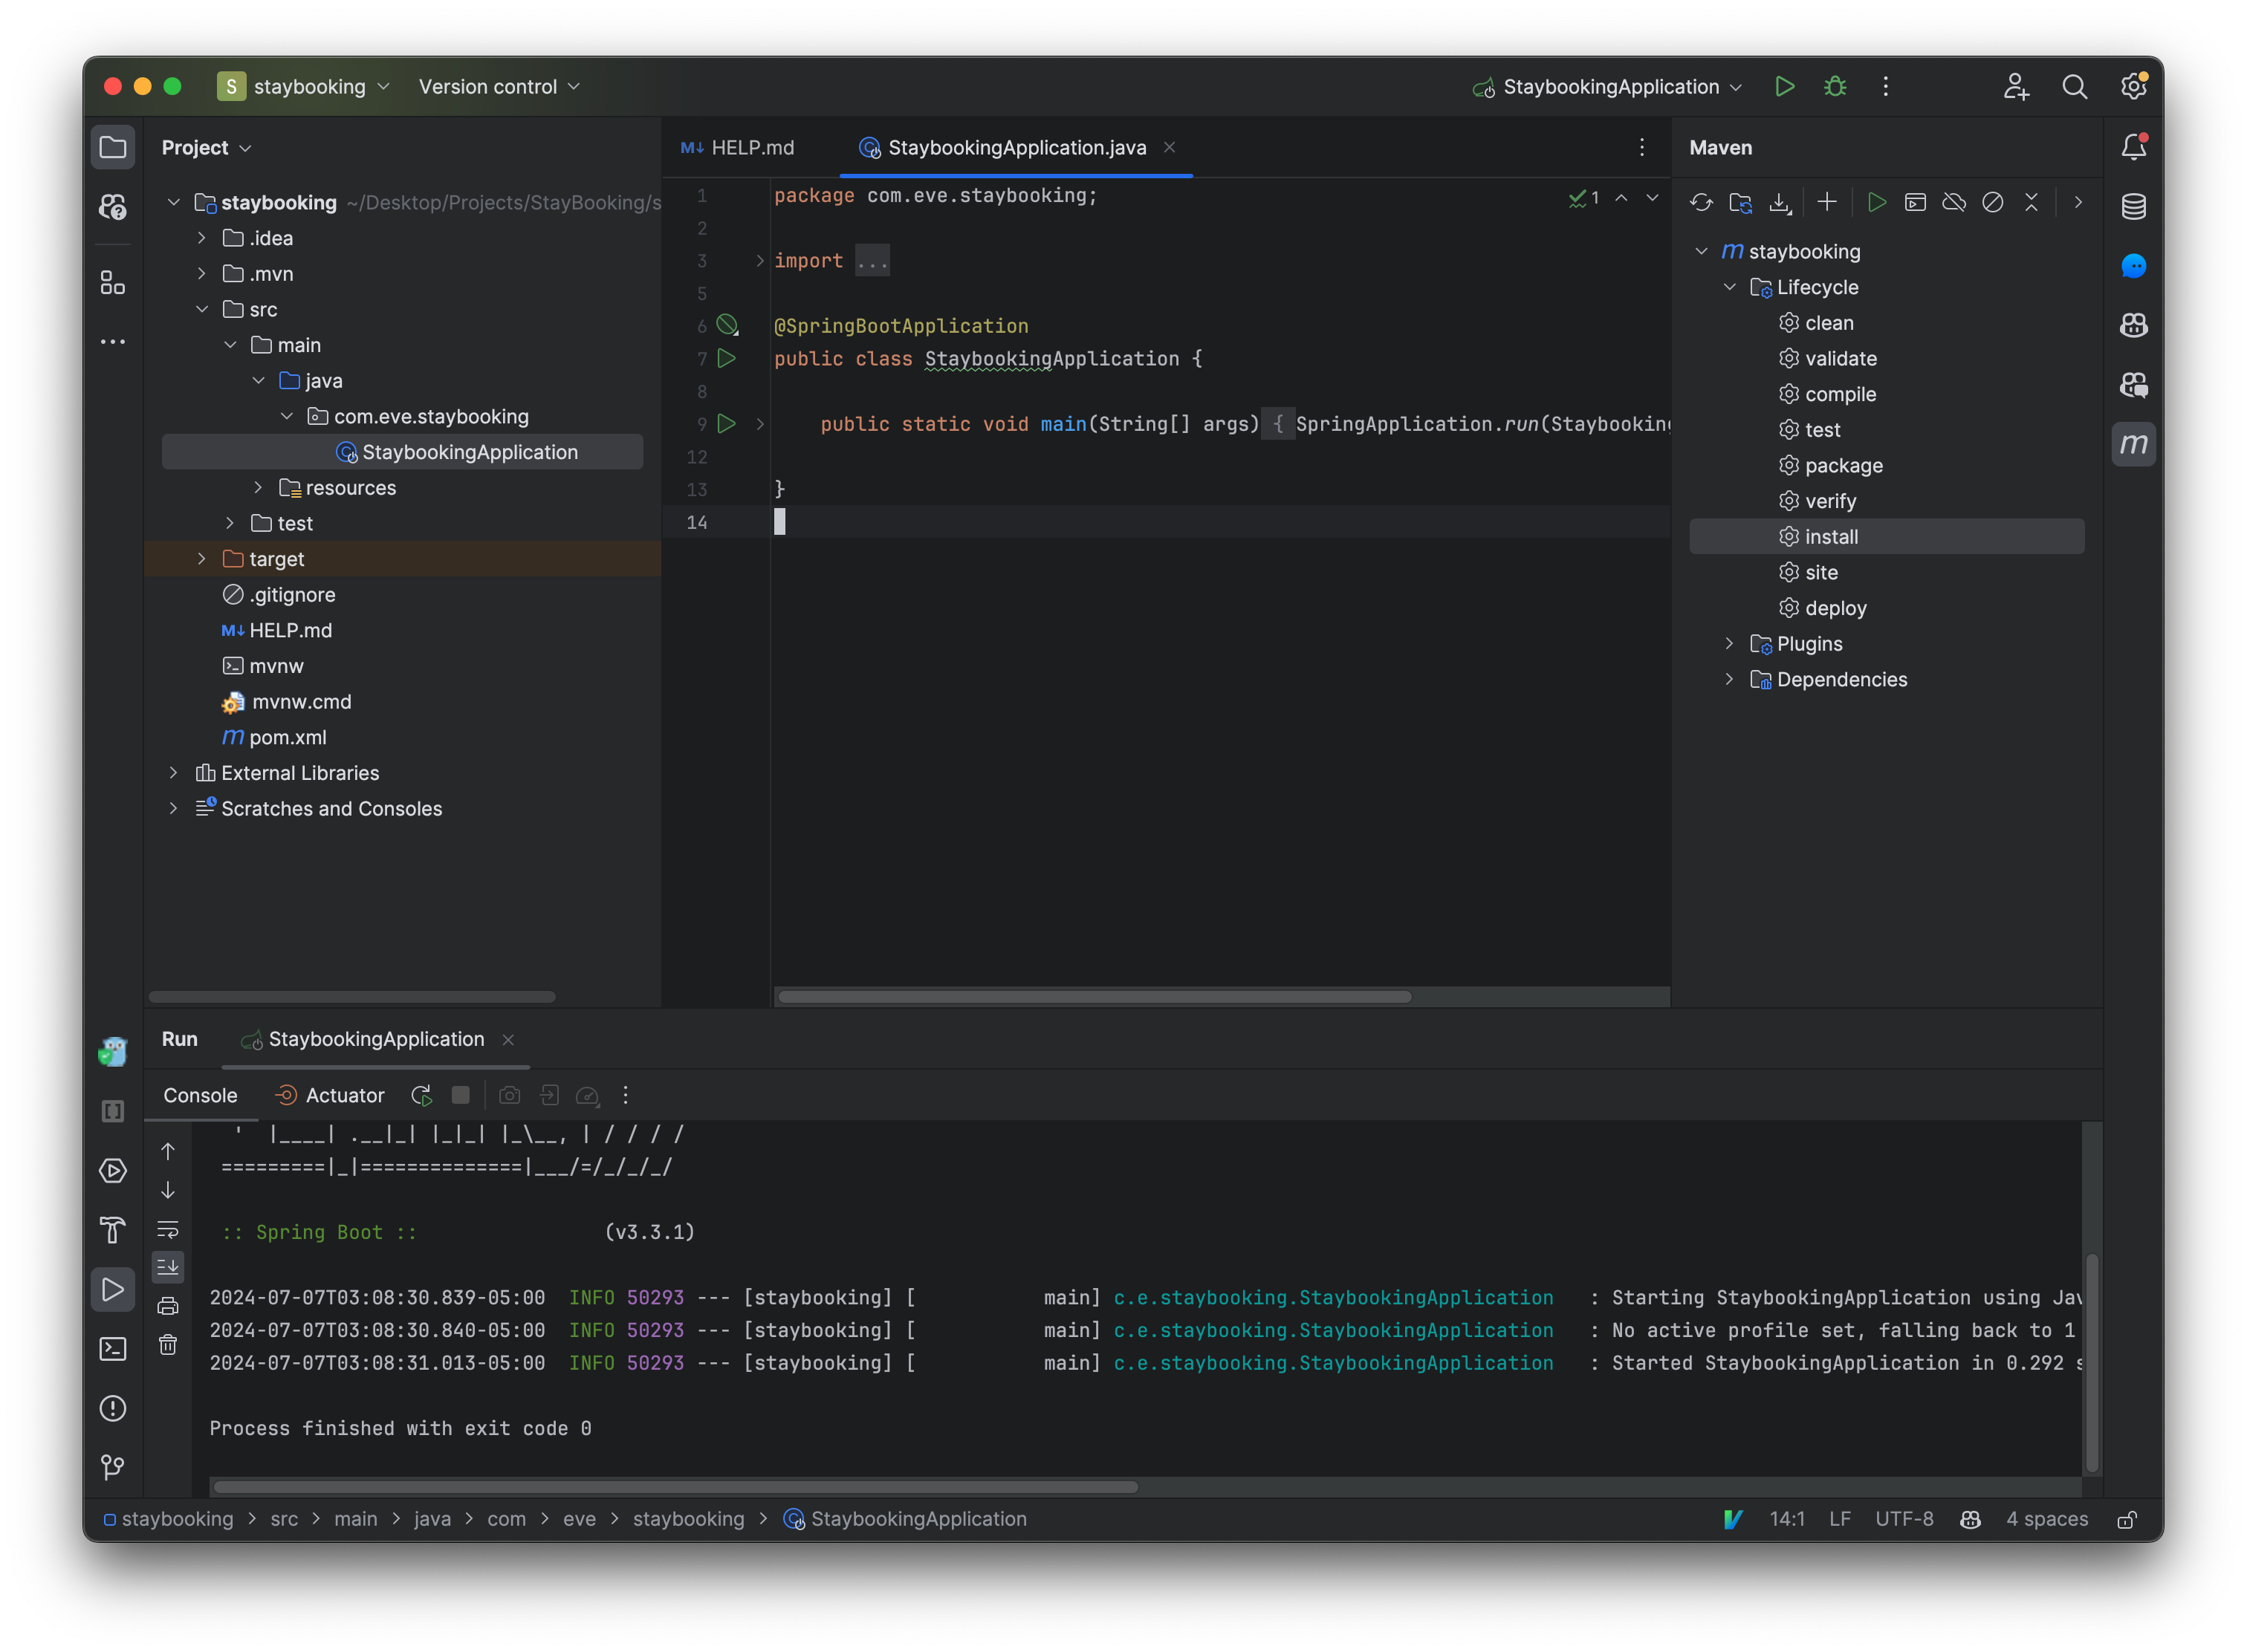Screen dimensions: 2247x1652
Task: Toggle scroll to end in console
Action: coord(168,1267)
